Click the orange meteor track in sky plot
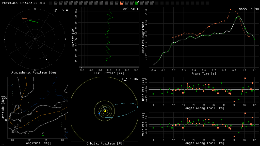Viewport: 260px width, 146px height. click(x=24, y=18)
